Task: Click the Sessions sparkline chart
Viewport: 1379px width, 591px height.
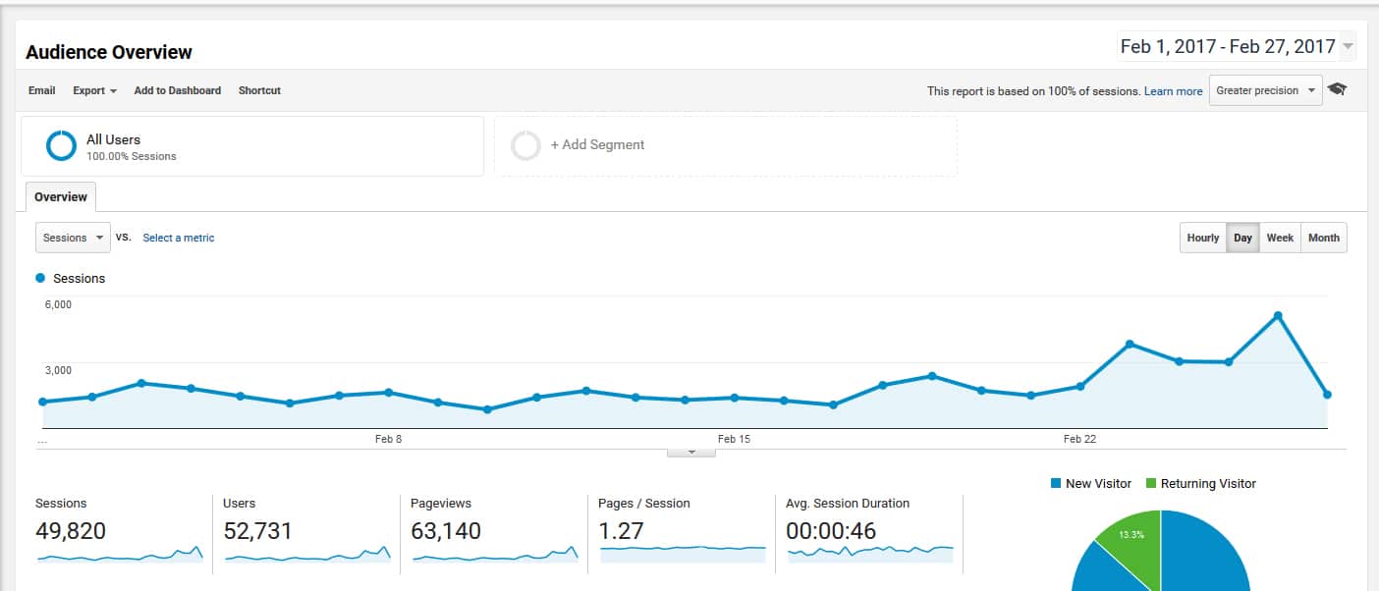Action: point(120,555)
